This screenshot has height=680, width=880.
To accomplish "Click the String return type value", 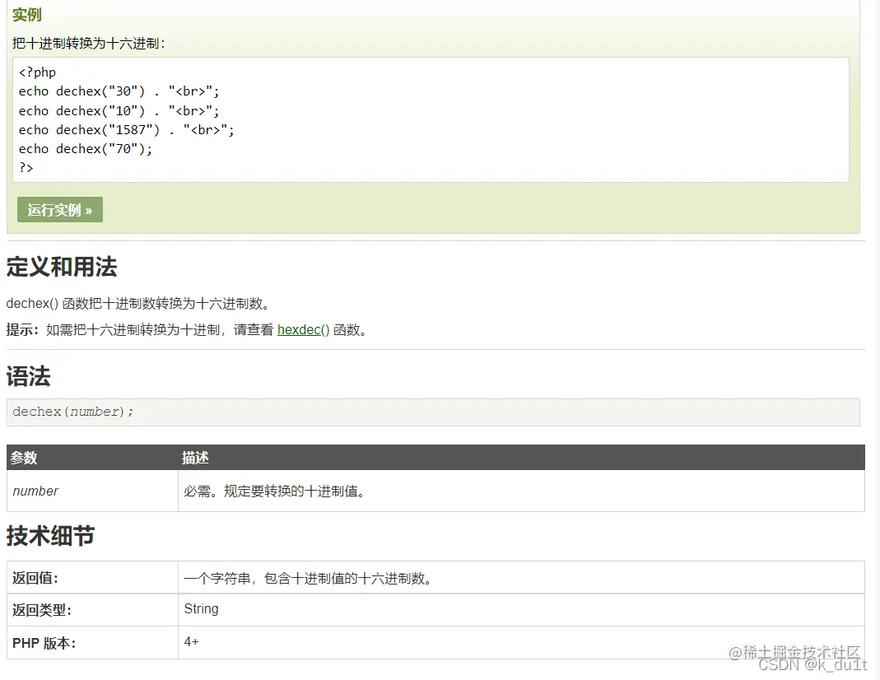I will click(x=202, y=608).
